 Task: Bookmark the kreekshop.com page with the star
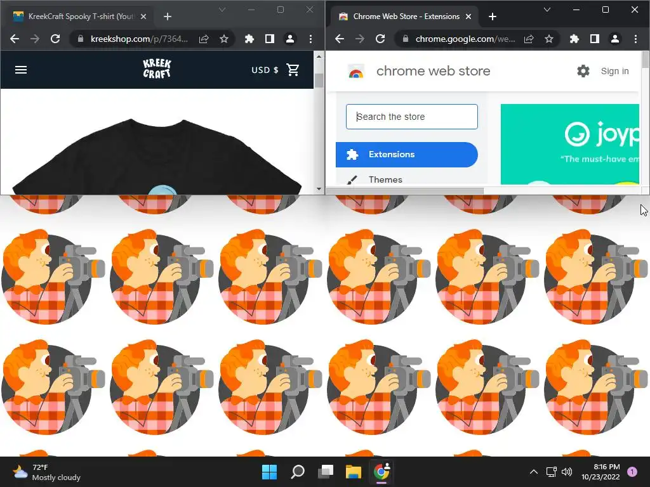[x=224, y=39]
